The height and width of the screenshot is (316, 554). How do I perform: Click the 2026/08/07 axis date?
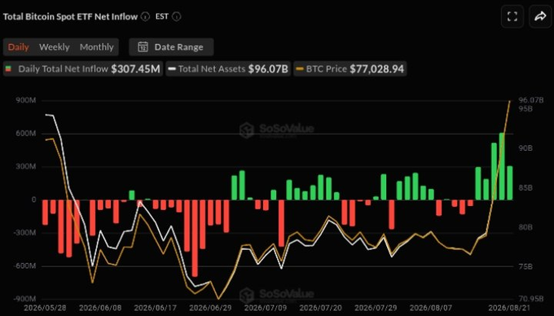(x=431, y=308)
